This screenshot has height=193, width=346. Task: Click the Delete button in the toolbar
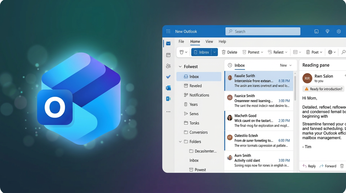coord(229,52)
